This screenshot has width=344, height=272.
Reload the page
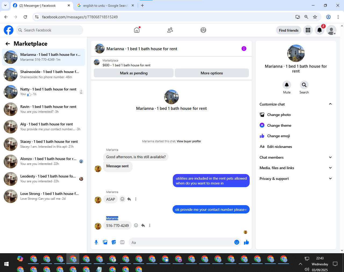(25, 17)
